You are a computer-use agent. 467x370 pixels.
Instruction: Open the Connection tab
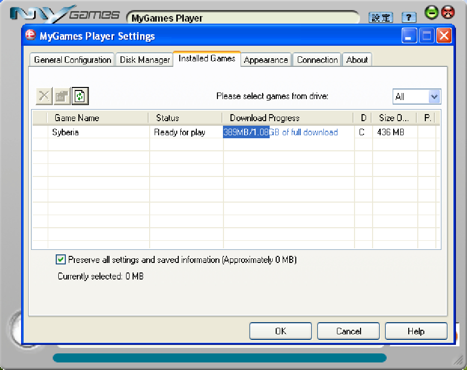pos(317,60)
